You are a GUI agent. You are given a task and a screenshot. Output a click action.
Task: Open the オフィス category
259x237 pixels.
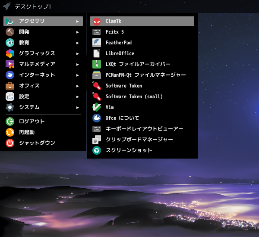pos(43,86)
